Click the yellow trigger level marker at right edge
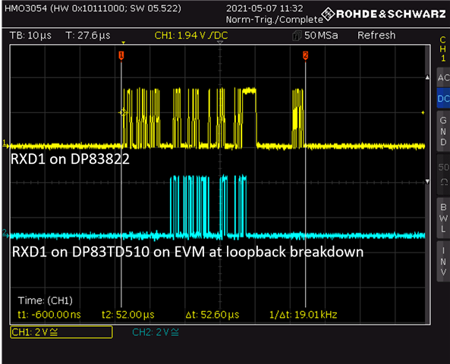 point(423,112)
